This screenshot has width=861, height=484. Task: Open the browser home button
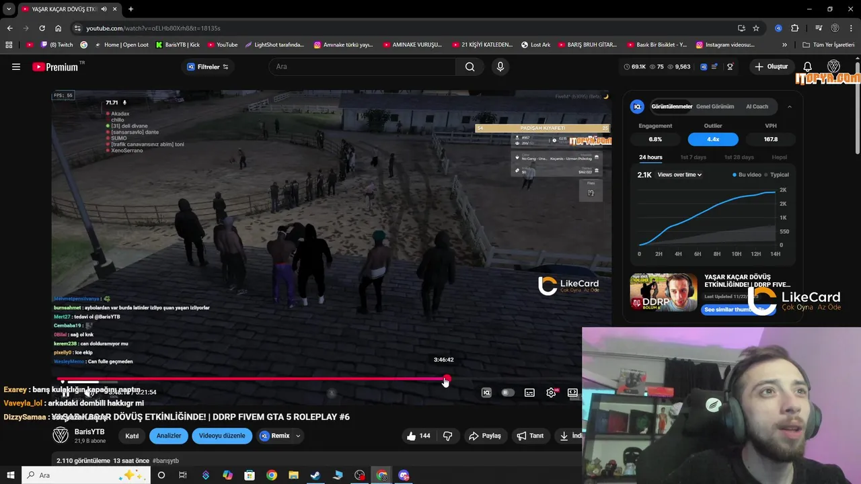(x=59, y=28)
